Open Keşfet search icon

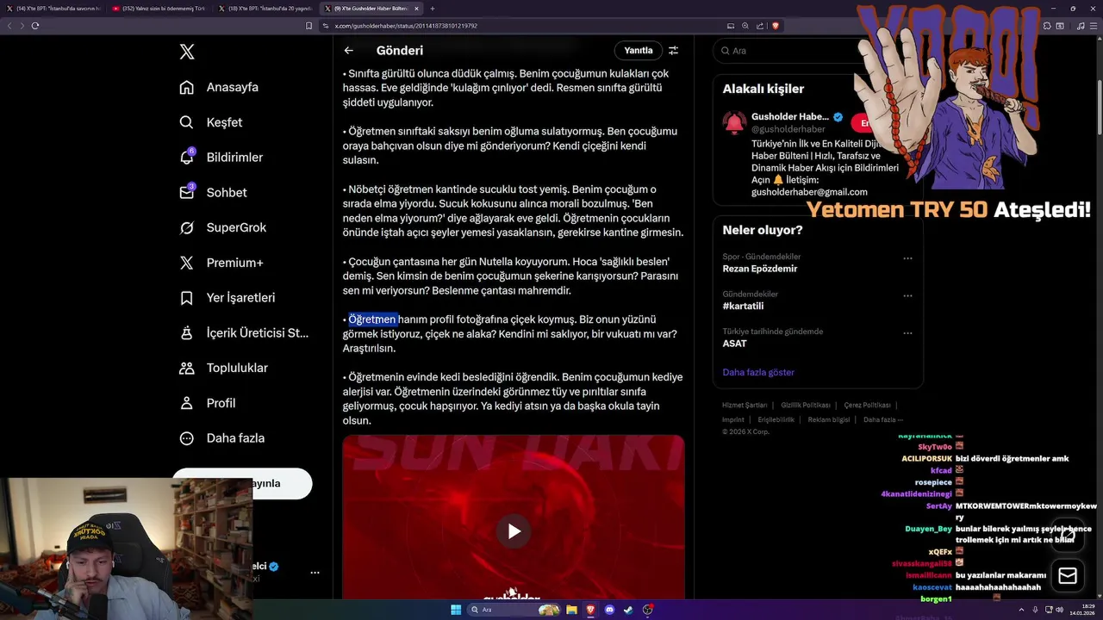tap(187, 122)
